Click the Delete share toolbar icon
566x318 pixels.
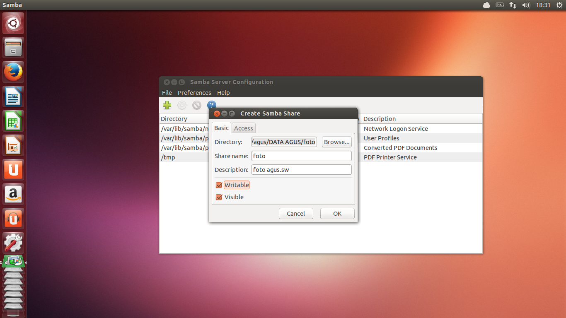[197, 105]
